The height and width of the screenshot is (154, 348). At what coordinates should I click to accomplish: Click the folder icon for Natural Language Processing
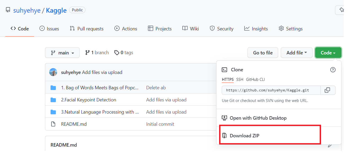click(53, 112)
